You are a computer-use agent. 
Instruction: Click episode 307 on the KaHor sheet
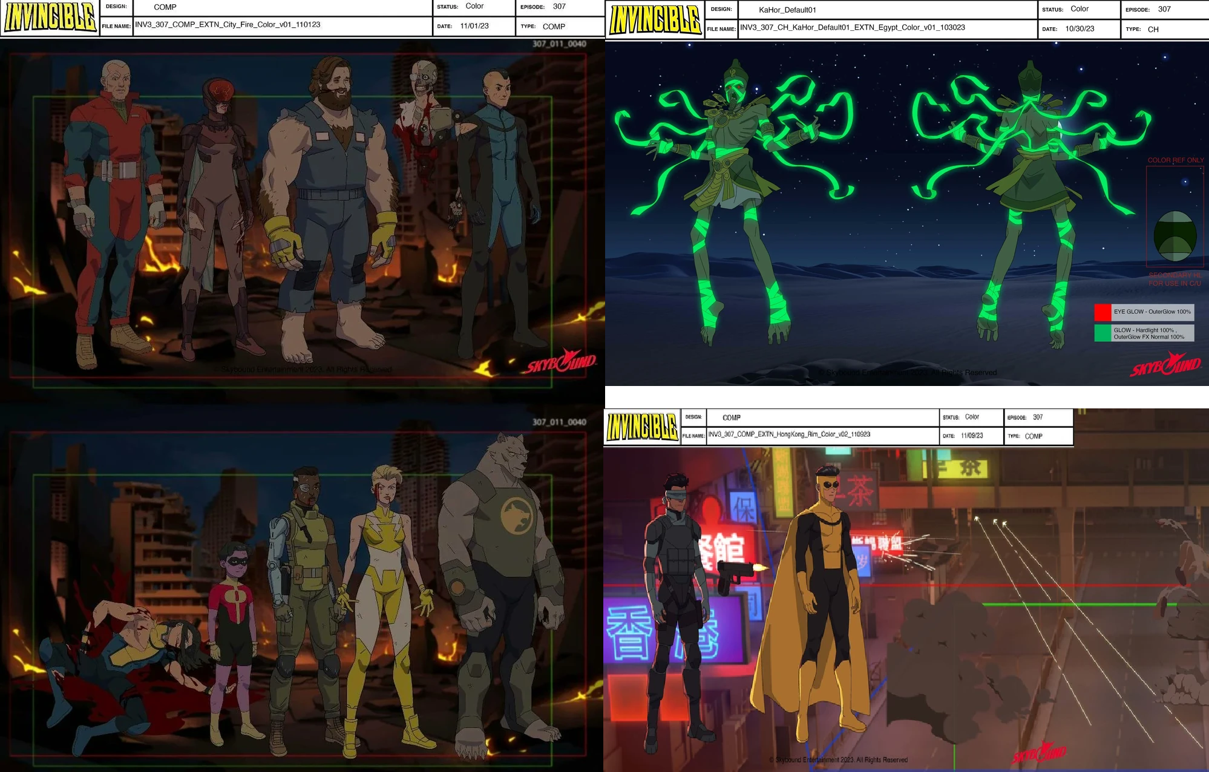click(1164, 9)
